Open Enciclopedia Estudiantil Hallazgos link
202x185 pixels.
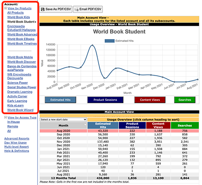pos(21,28)
